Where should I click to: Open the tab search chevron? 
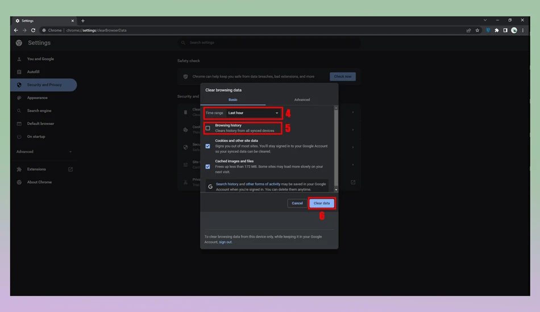pyautogui.click(x=485, y=20)
